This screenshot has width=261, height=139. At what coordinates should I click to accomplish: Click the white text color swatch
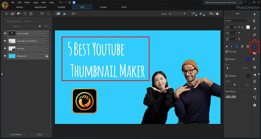pos(248,27)
